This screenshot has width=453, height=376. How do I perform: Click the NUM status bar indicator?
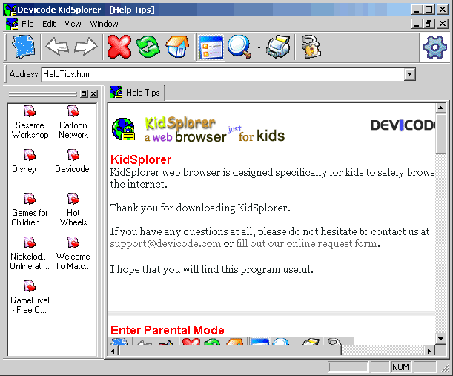click(x=400, y=367)
